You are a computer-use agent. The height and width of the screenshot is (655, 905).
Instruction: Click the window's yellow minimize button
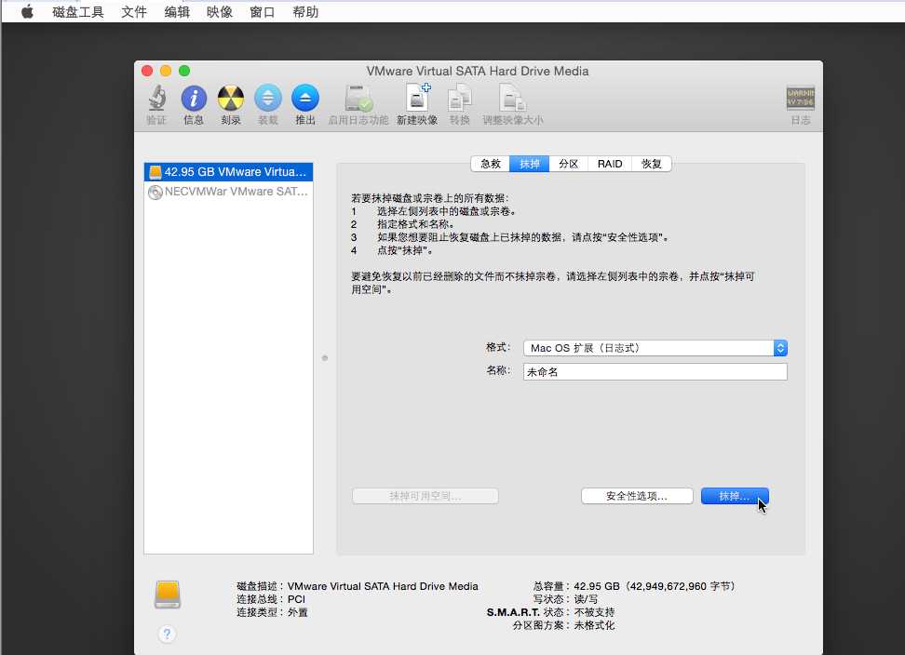166,71
